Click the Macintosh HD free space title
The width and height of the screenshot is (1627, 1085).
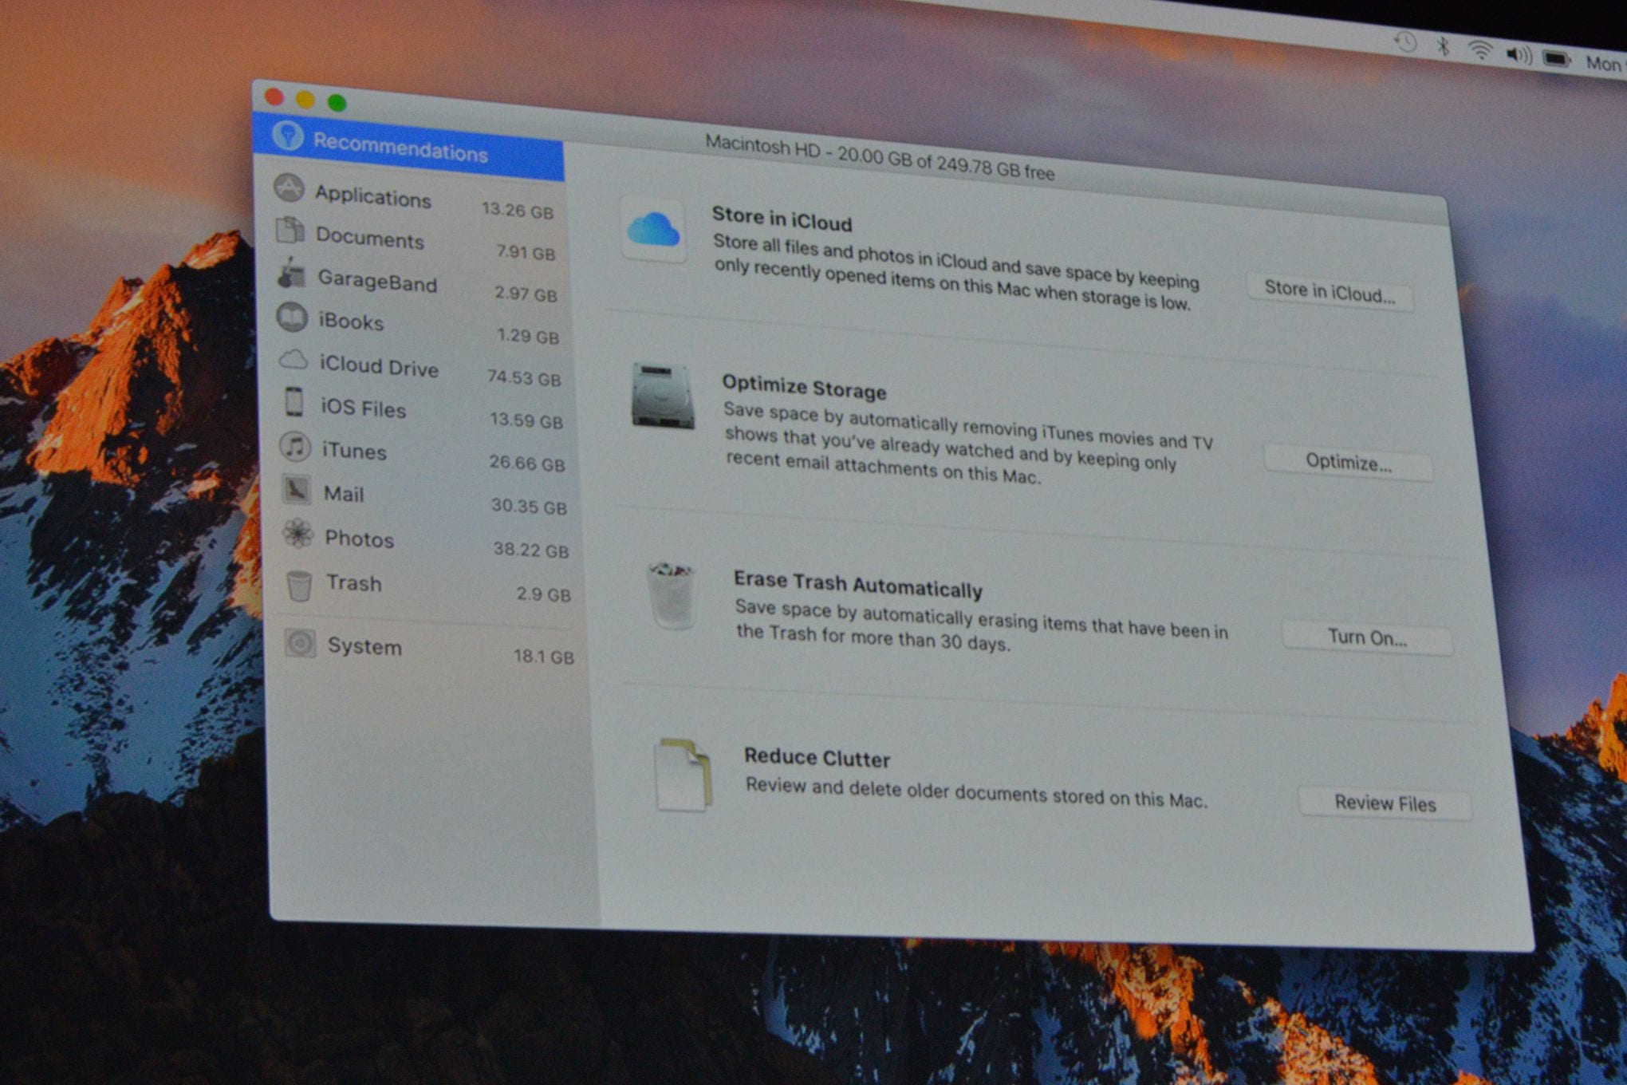[x=880, y=158]
